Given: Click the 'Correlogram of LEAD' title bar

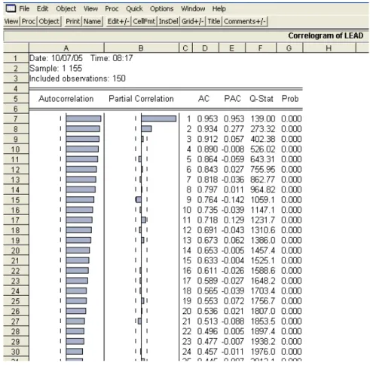Looking at the screenshot, I should [x=186, y=35].
